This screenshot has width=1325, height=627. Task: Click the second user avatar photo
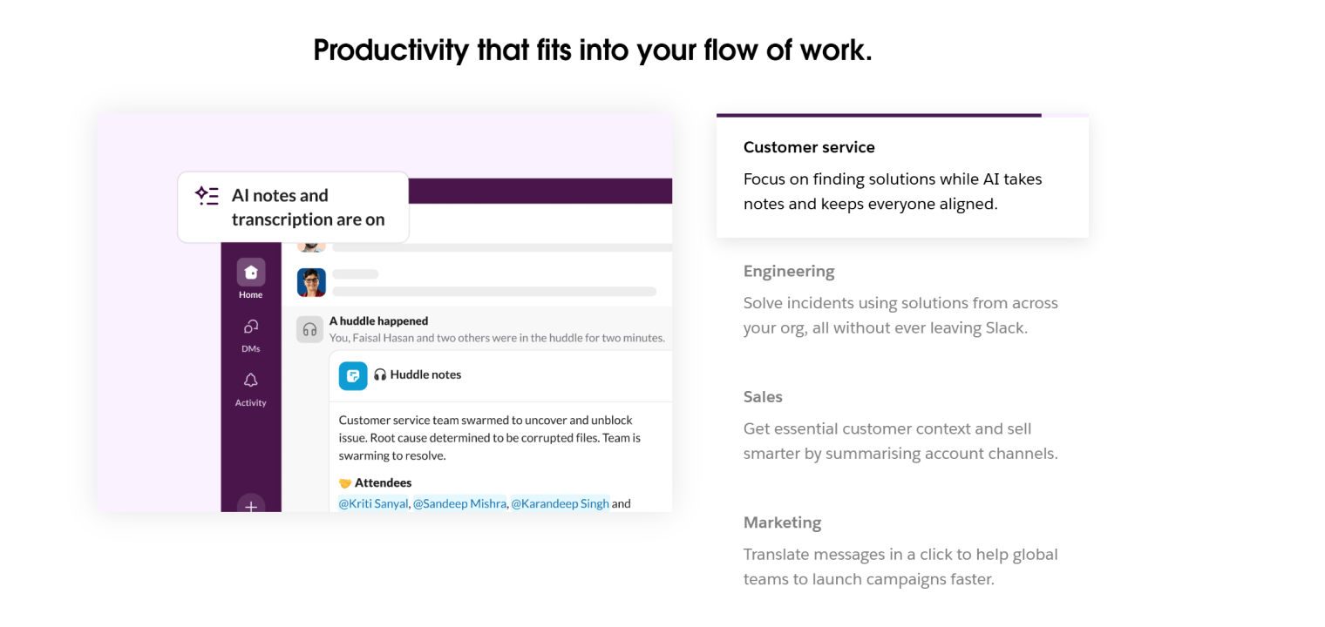click(311, 282)
